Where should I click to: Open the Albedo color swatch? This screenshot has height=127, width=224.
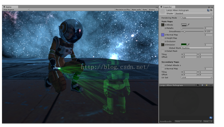tap(184, 25)
